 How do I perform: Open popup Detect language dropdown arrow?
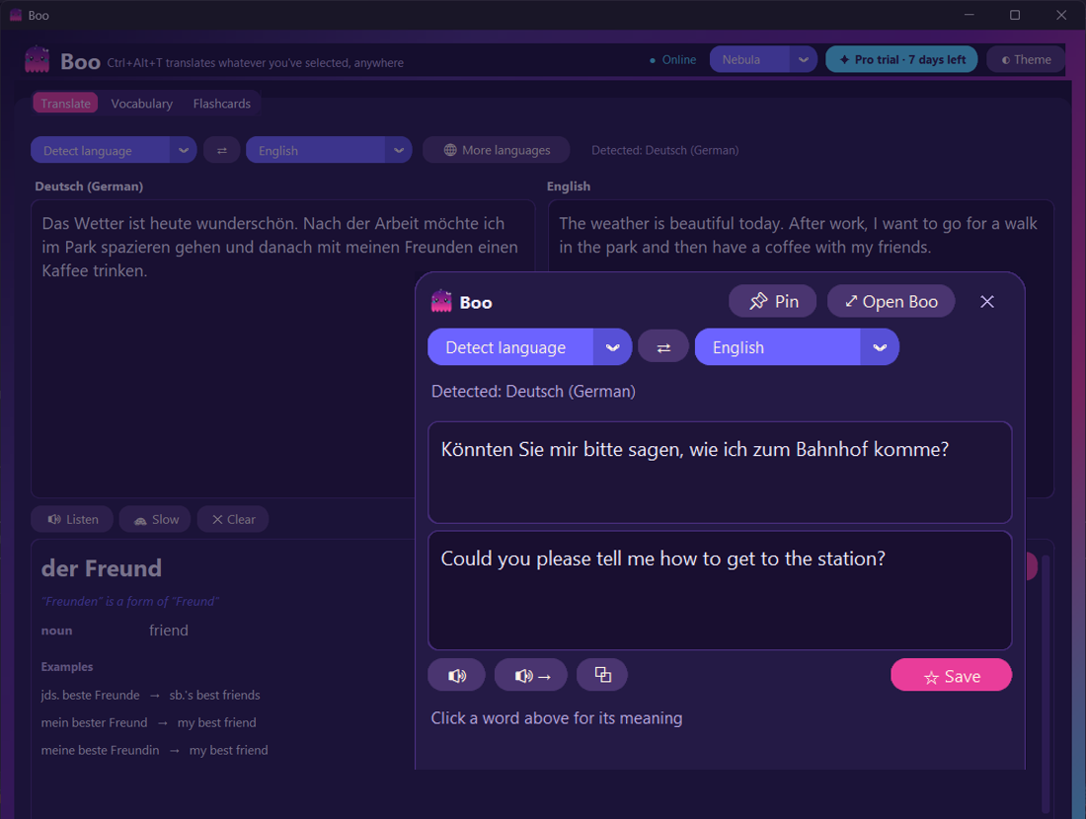point(612,347)
